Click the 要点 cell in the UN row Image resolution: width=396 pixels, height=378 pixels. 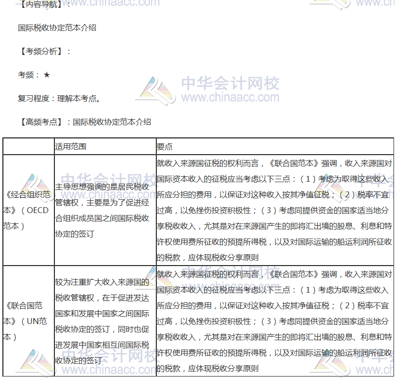click(x=274, y=321)
